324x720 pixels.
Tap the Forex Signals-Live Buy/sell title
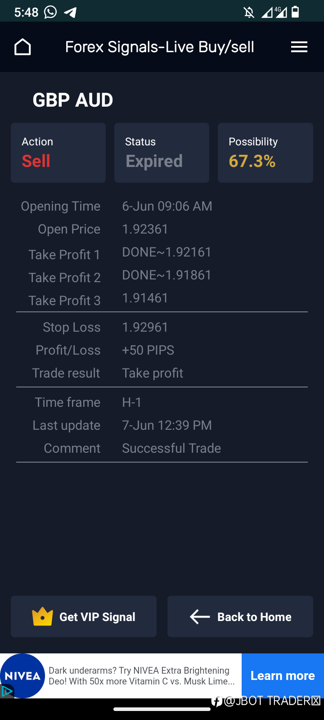(x=160, y=47)
